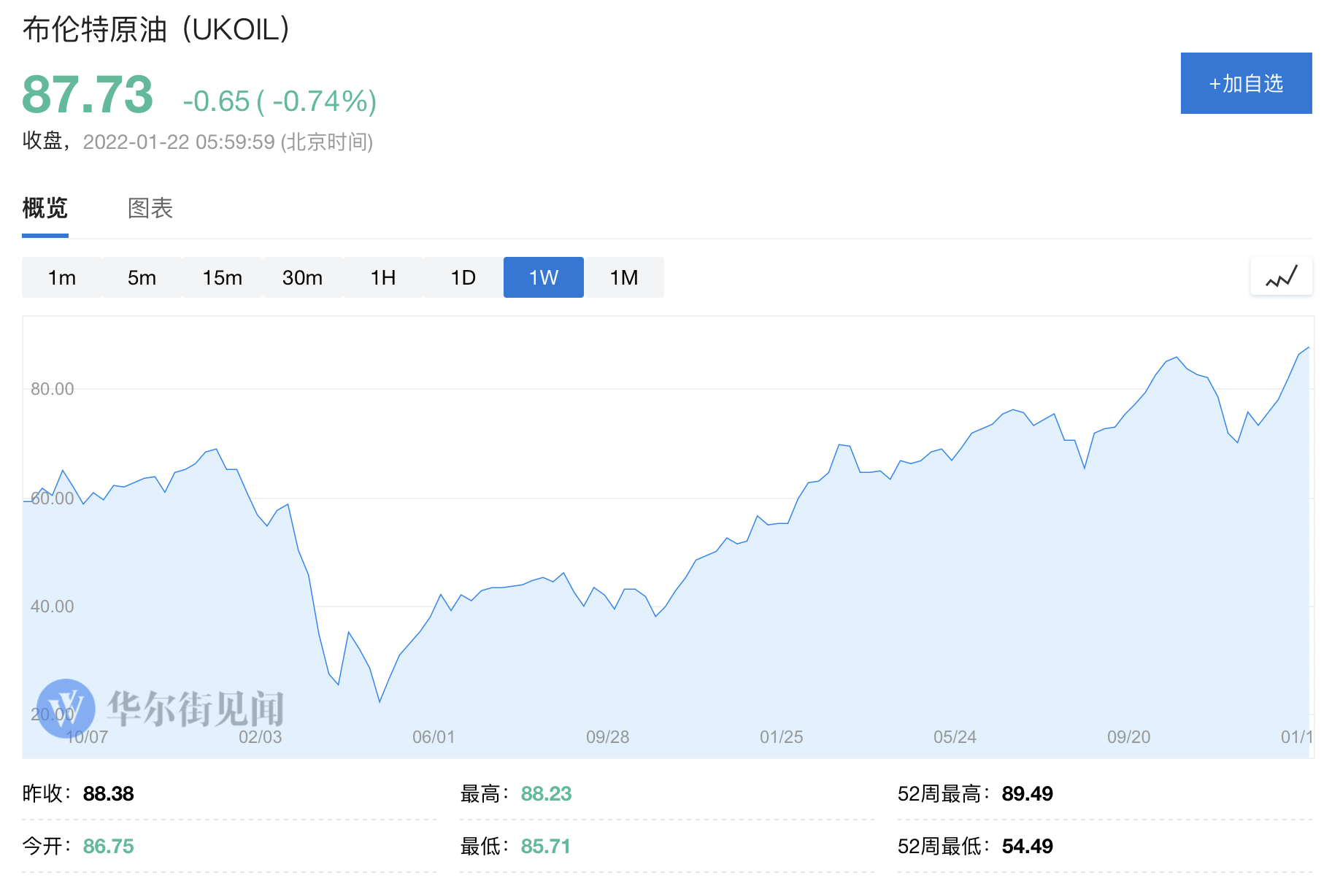
Task: Add UKOIL to watchlist with +加自选
Action: [1246, 83]
